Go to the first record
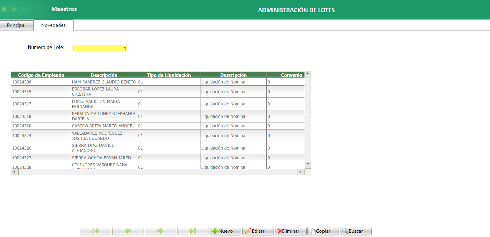This screenshot has width=490, height=237. 95,231
